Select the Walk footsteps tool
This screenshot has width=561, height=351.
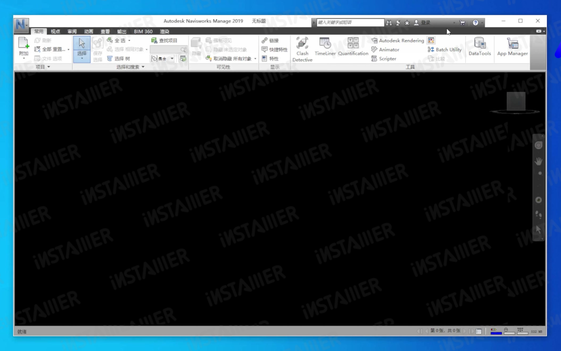coord(539,214)
